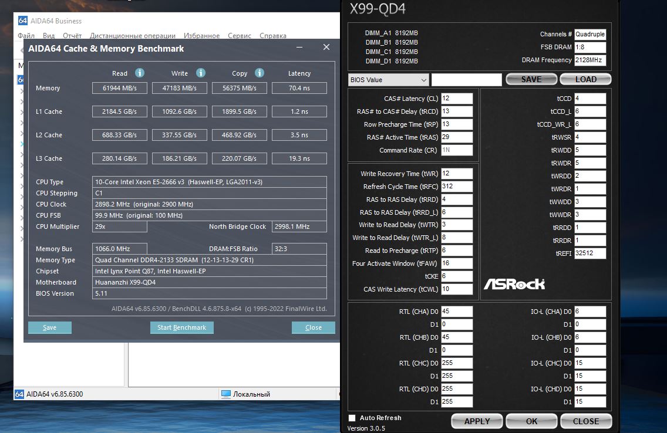The width and height of the screenshot is (667, 433).
Task: Click the RAS# Active Time (tRAS) field
Action: [x=457, y=137]
